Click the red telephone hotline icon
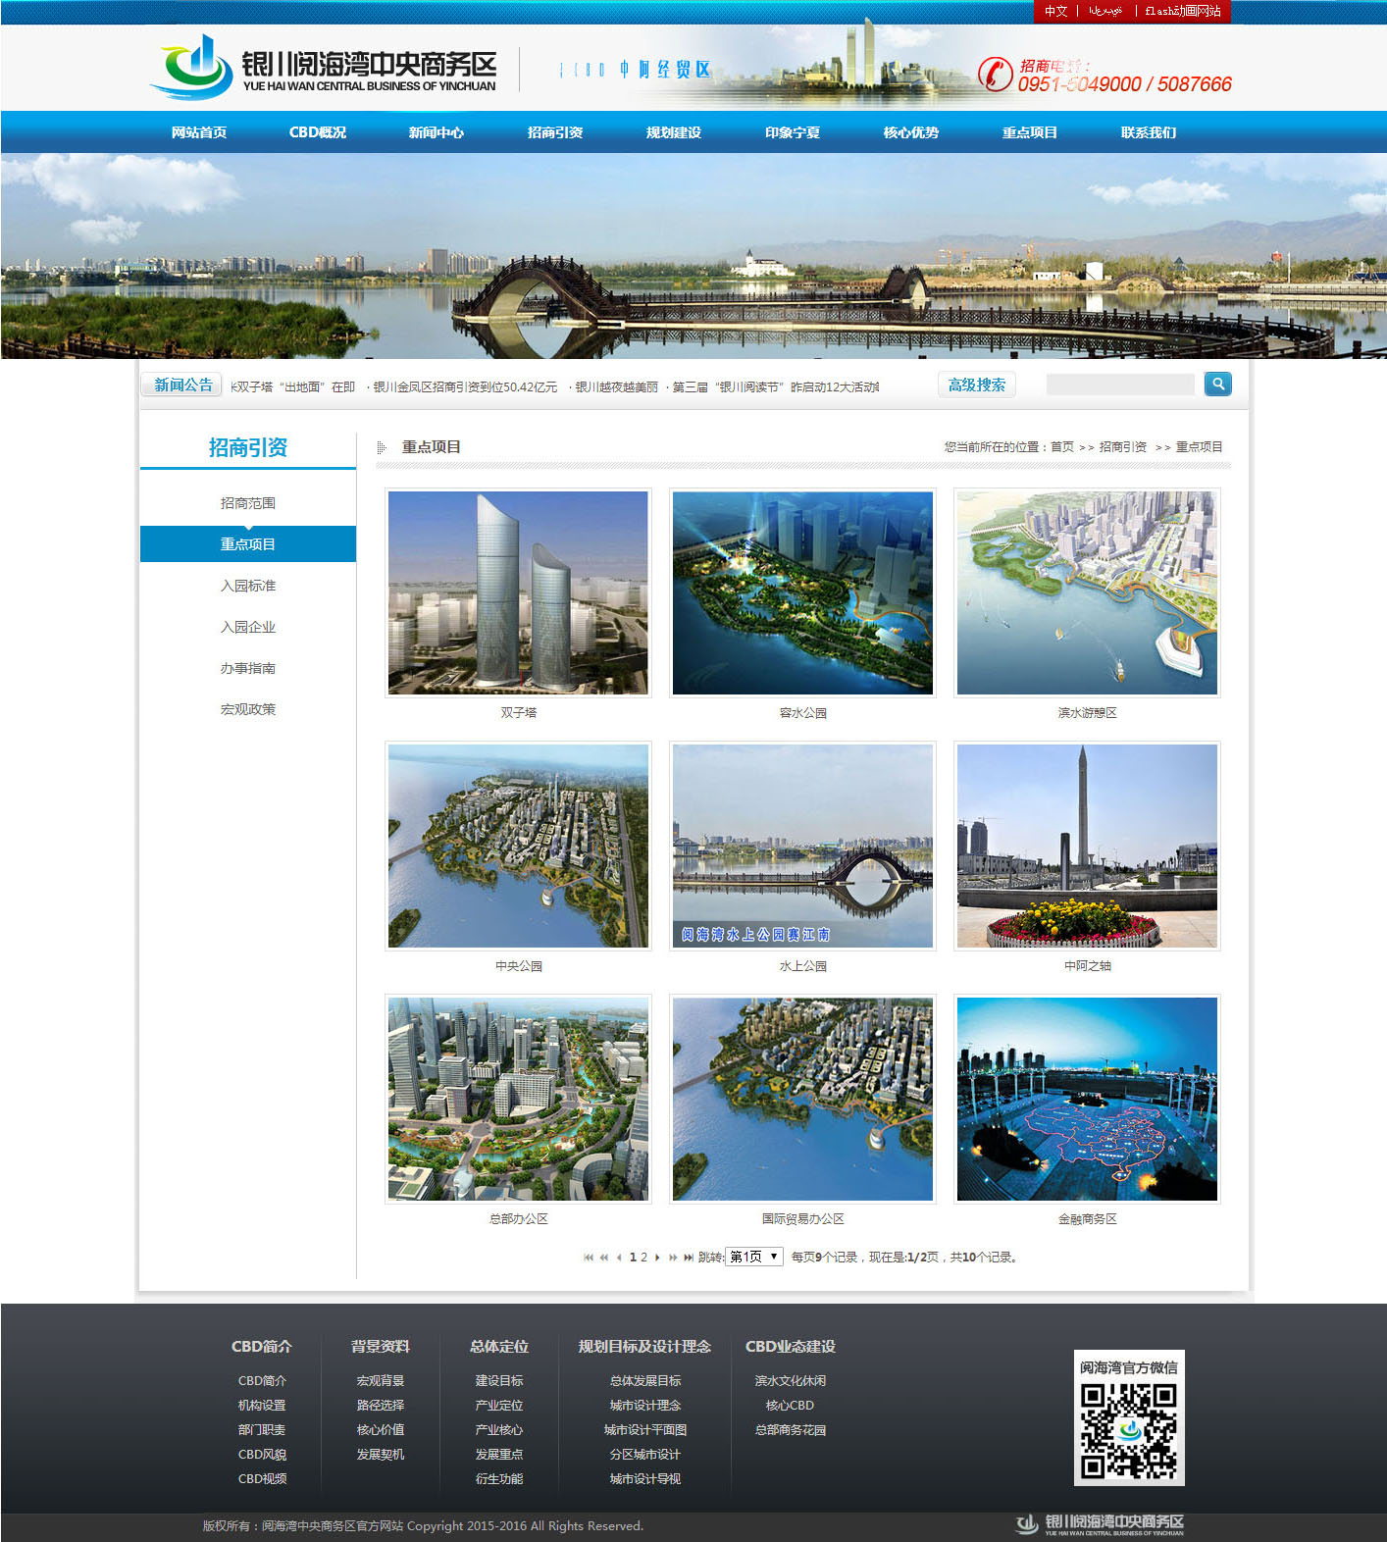The height and width of the screenshot is (1542, 1387). coord(995,75)
